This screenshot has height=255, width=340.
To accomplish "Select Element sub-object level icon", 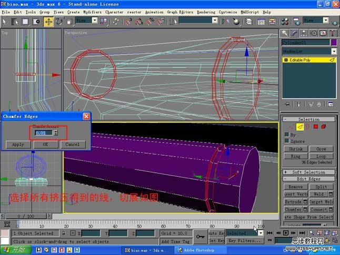I will (324, 127).
